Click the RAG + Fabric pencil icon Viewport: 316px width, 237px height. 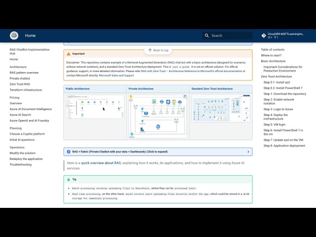[x=69, y=152]
